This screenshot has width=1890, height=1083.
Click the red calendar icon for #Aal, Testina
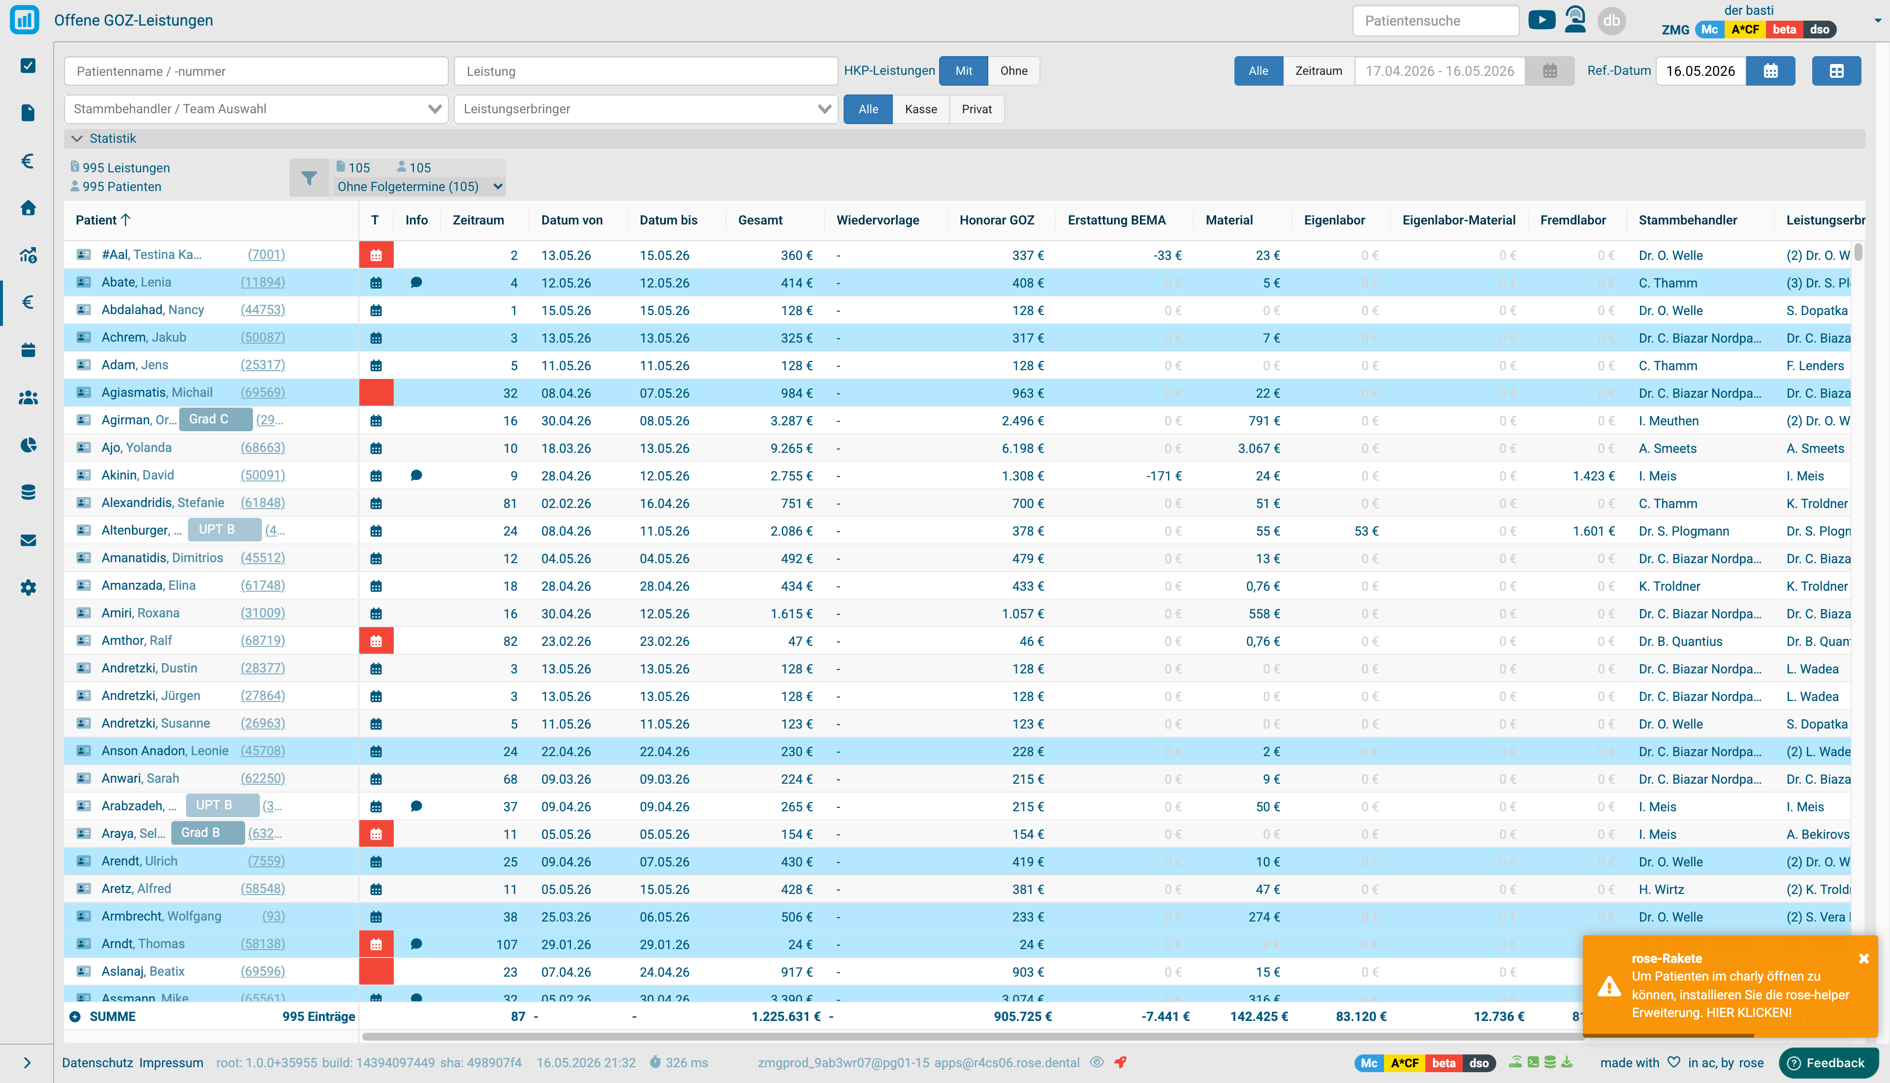pos(376,255)
